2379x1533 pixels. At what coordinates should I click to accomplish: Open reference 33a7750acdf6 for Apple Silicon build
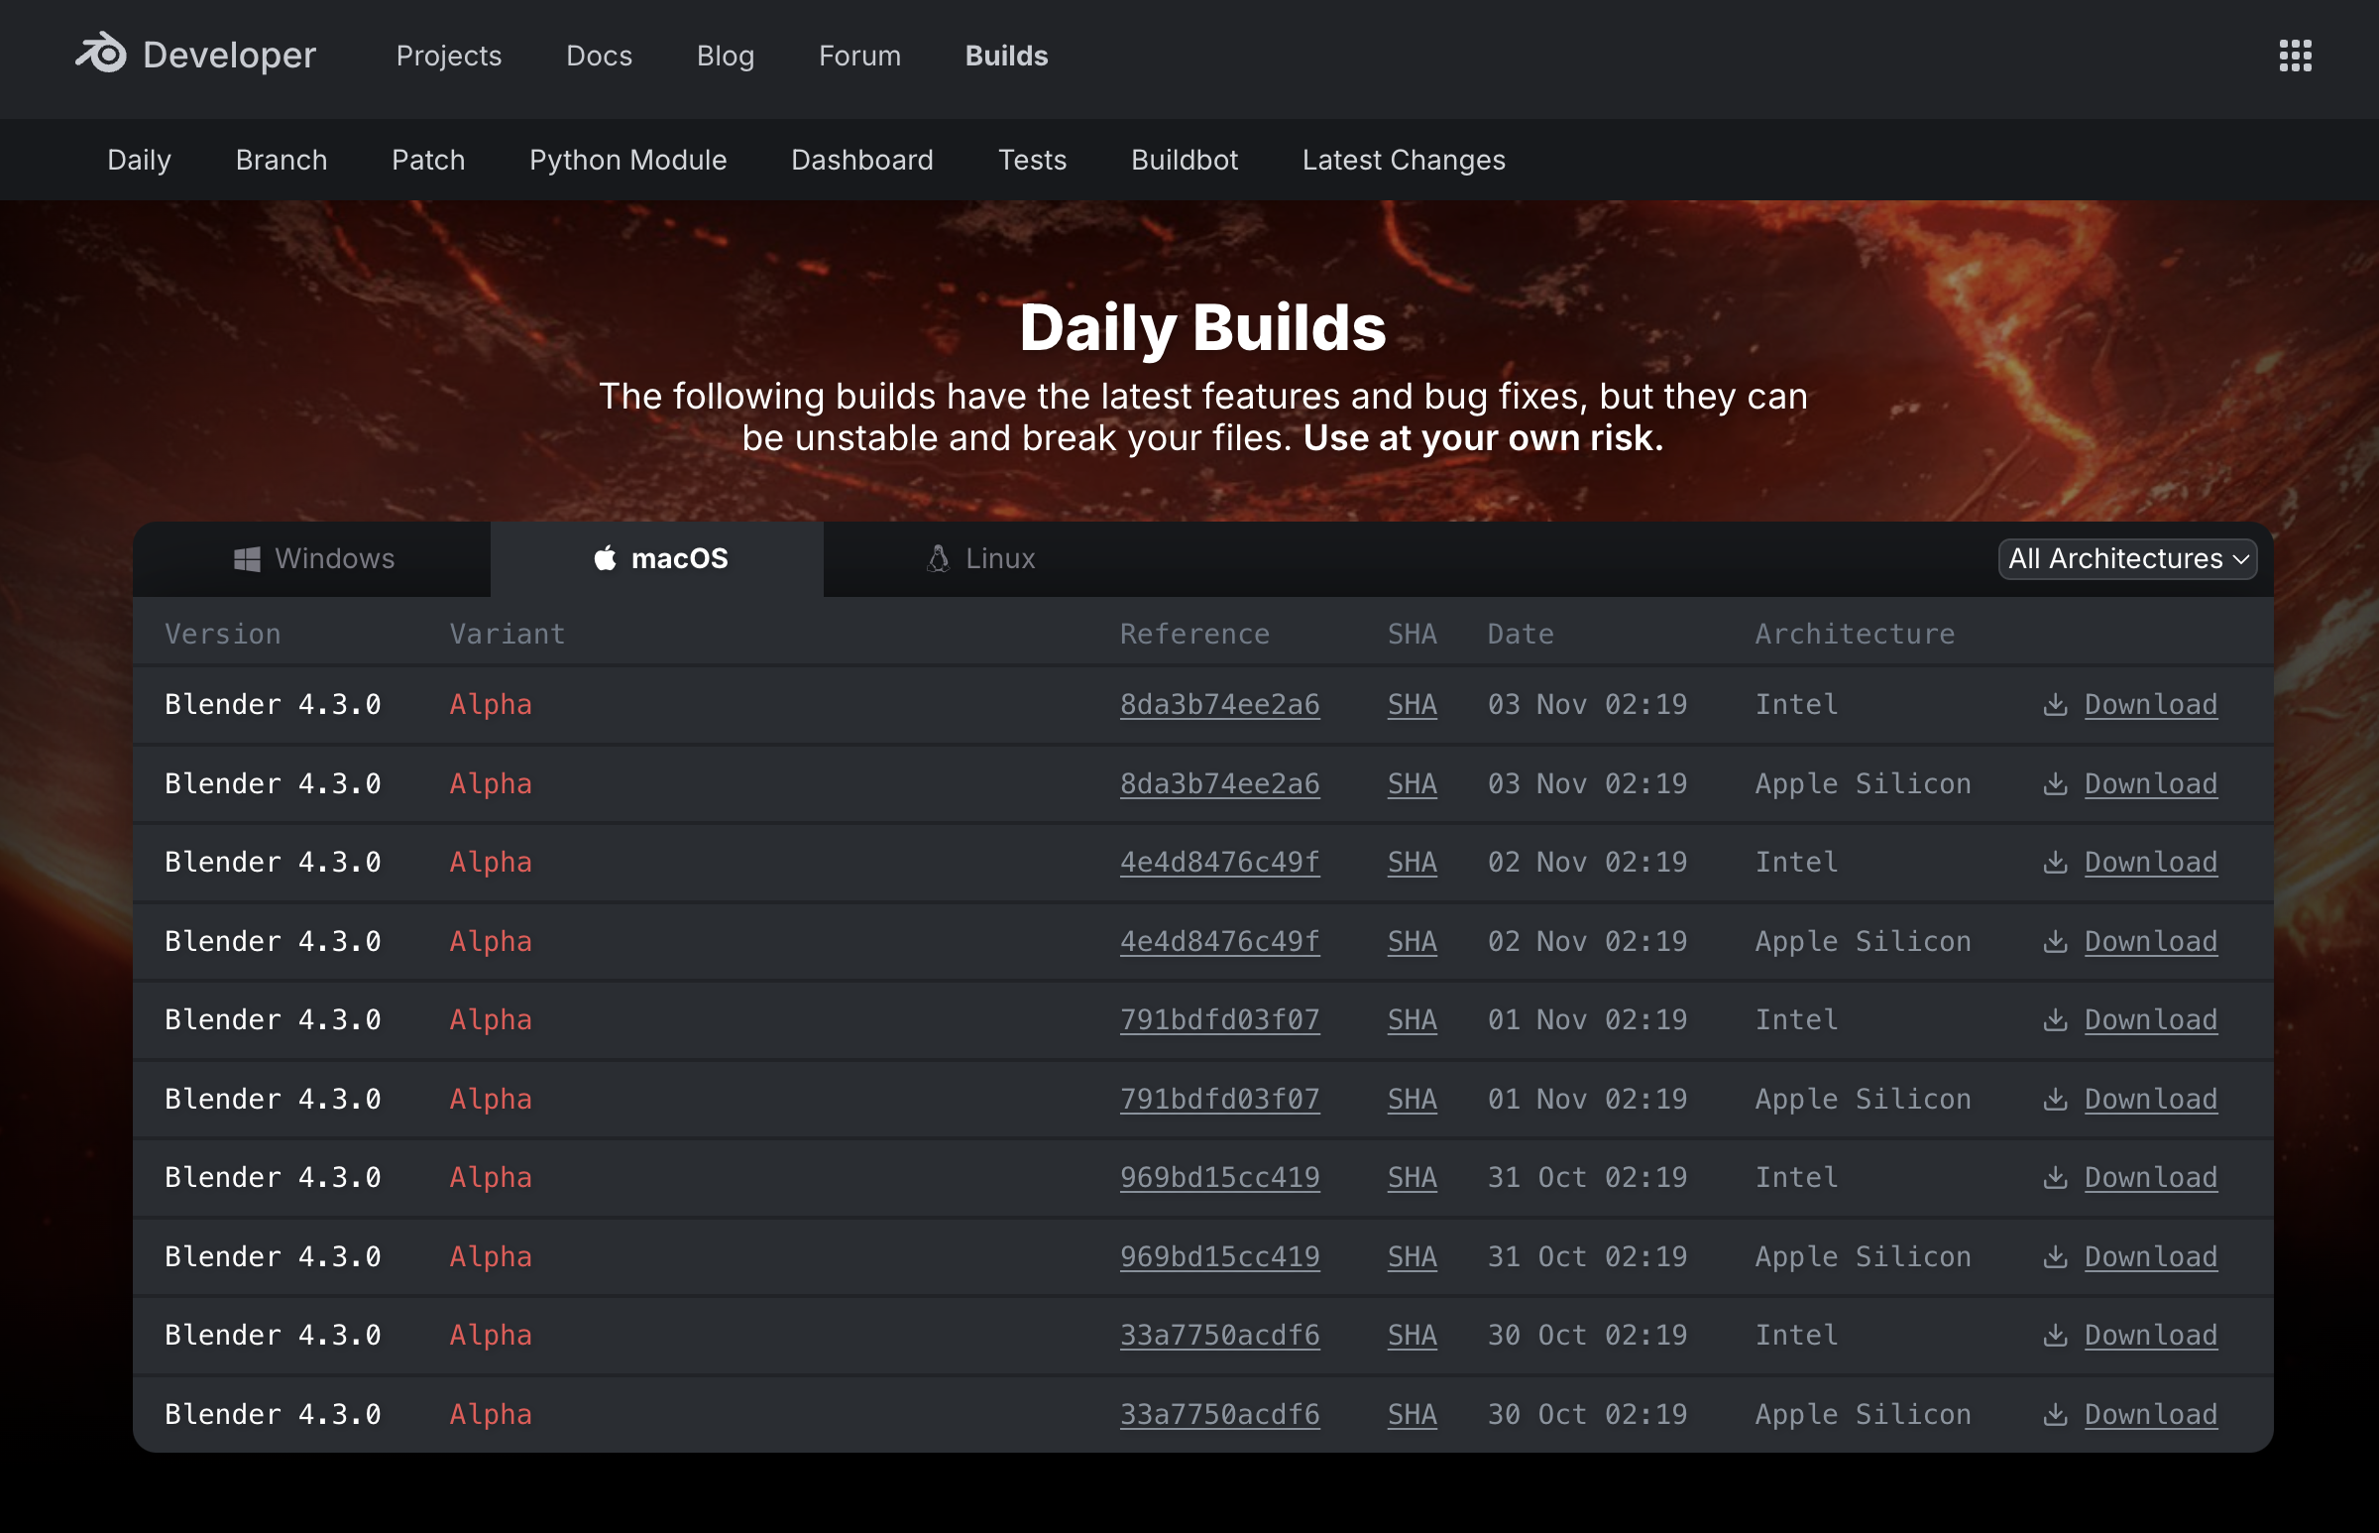pyautogui.click(x=1220, y=1415)
